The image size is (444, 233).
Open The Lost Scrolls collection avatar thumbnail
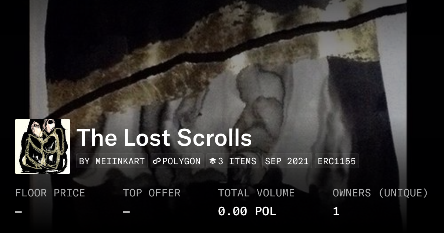point(43,146)
